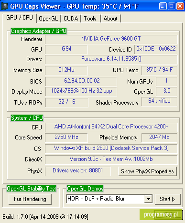Screen dimensions: 185x223
Task: Click the TUs / ROPs label
Action: [28, 103]
